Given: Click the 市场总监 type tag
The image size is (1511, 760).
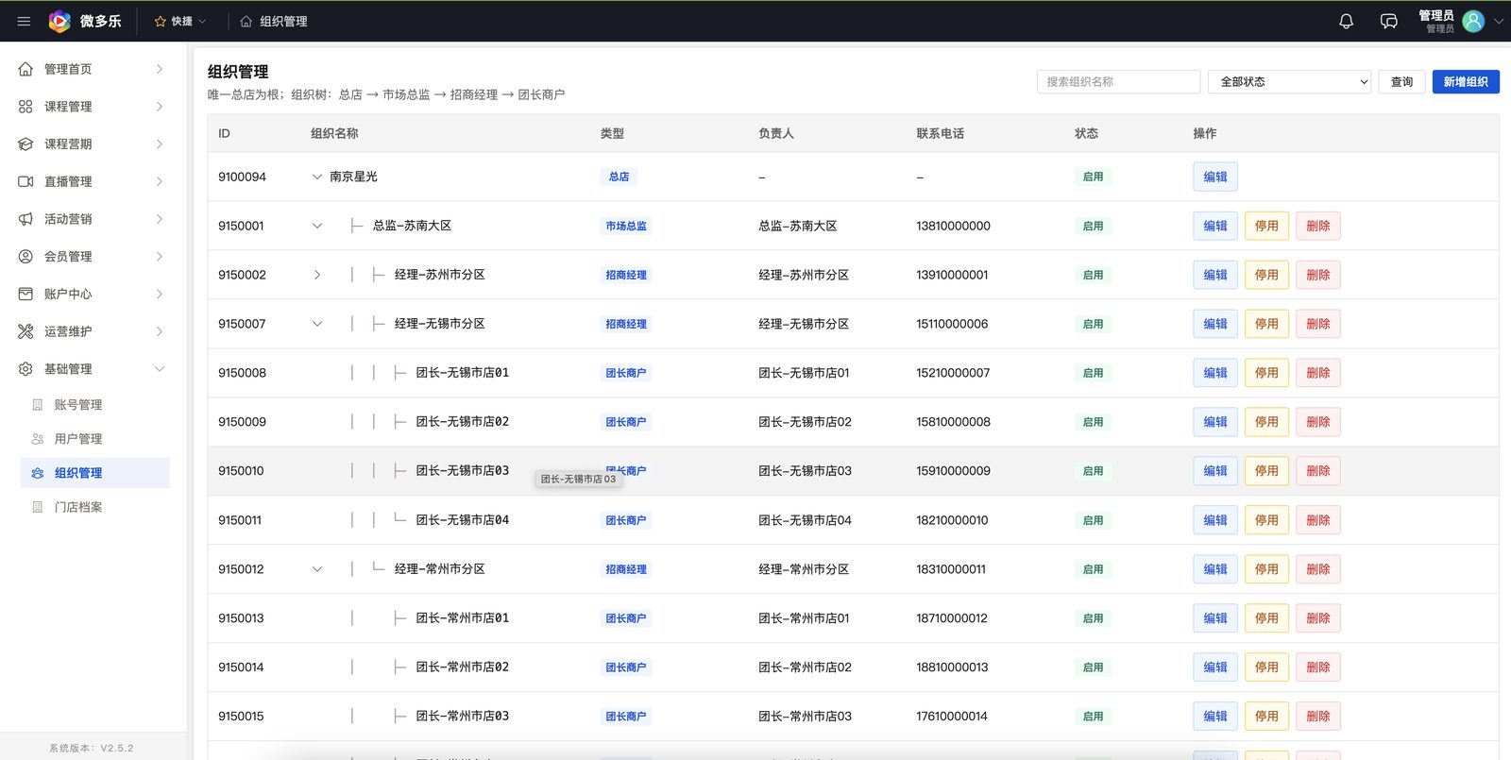Looking at the screenshot, I should 626,226.
